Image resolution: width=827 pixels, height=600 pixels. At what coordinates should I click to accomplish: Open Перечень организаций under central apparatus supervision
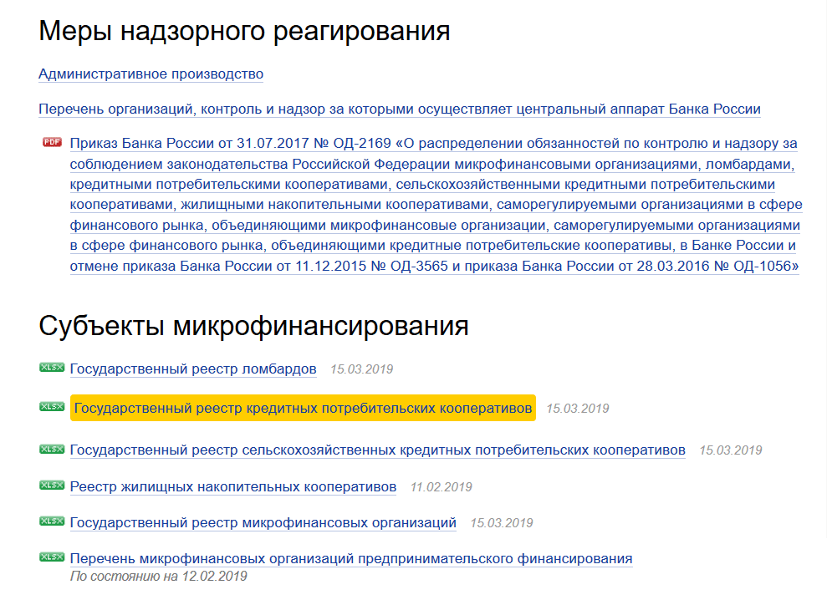[399, 109]
